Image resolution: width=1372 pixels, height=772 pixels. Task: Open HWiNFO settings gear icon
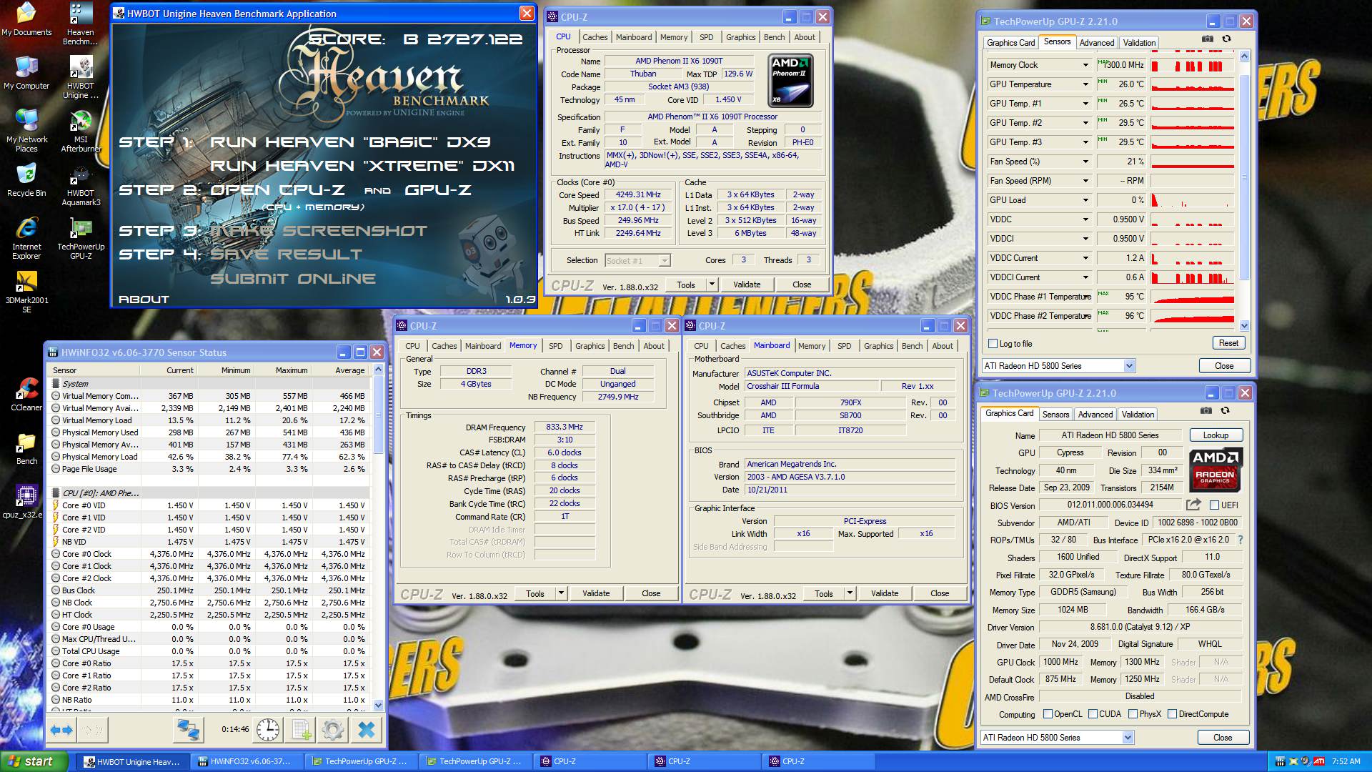332,730
